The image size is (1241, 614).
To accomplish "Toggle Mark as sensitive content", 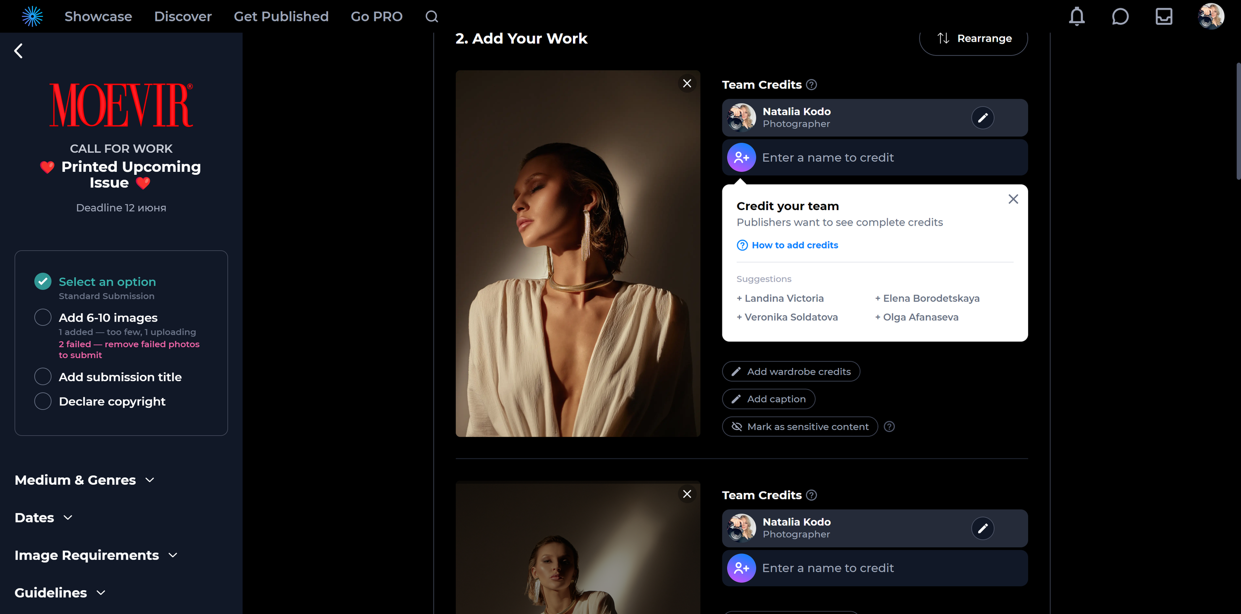I will coord(800,427).
